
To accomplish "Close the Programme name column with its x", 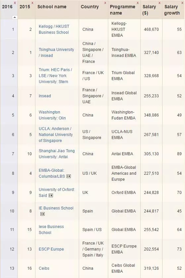I will [x=138, y=3].
